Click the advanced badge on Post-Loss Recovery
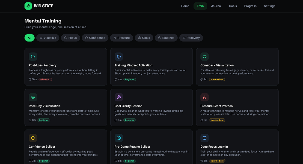The image size is (303, 164). (45, 80)
